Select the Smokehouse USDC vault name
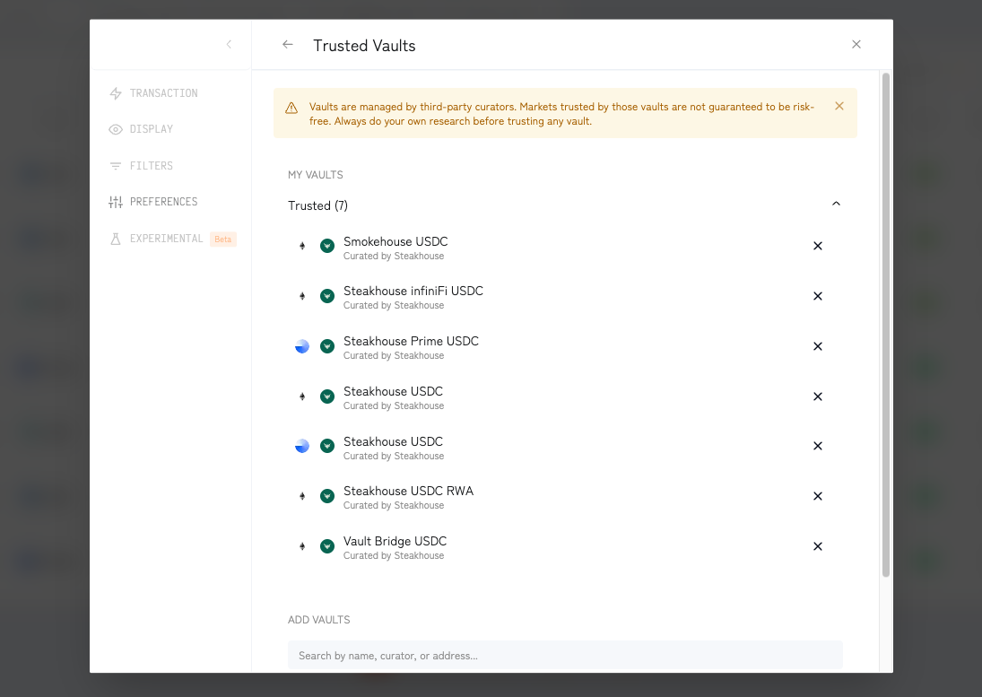 395,241
